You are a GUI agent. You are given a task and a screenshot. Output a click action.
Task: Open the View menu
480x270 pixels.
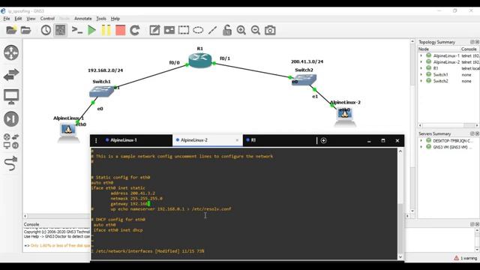point(31,19)
